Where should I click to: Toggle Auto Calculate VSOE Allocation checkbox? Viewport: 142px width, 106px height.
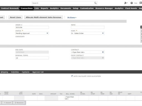click(x=72, y=76)
